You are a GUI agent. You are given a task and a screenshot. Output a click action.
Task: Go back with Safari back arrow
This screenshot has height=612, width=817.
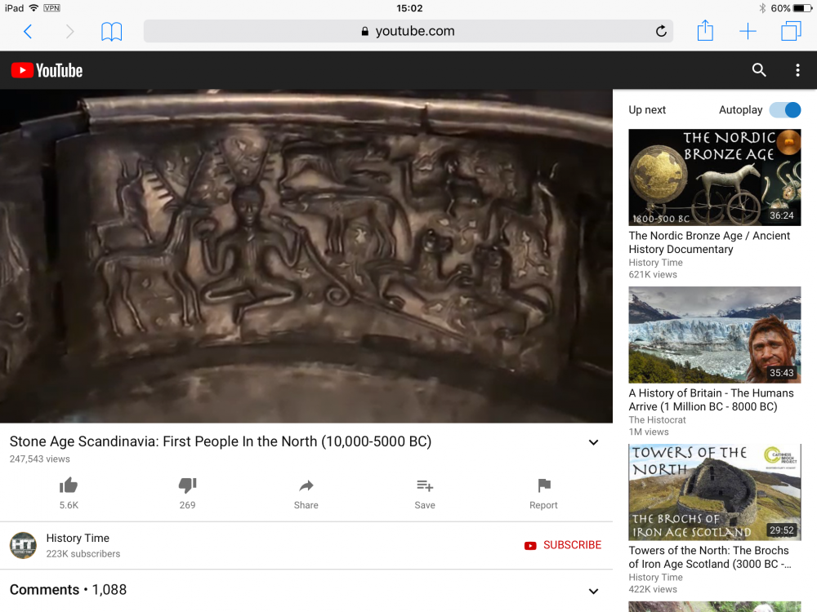coord(28,32)
